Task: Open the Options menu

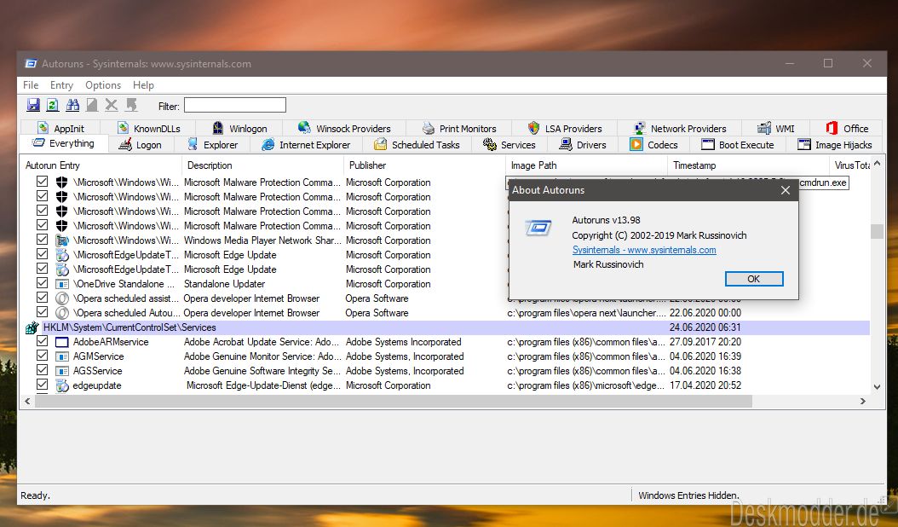Action: coord(103,85)
